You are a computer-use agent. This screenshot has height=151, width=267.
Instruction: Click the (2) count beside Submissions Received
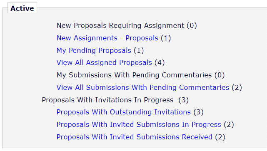(220, 137)
